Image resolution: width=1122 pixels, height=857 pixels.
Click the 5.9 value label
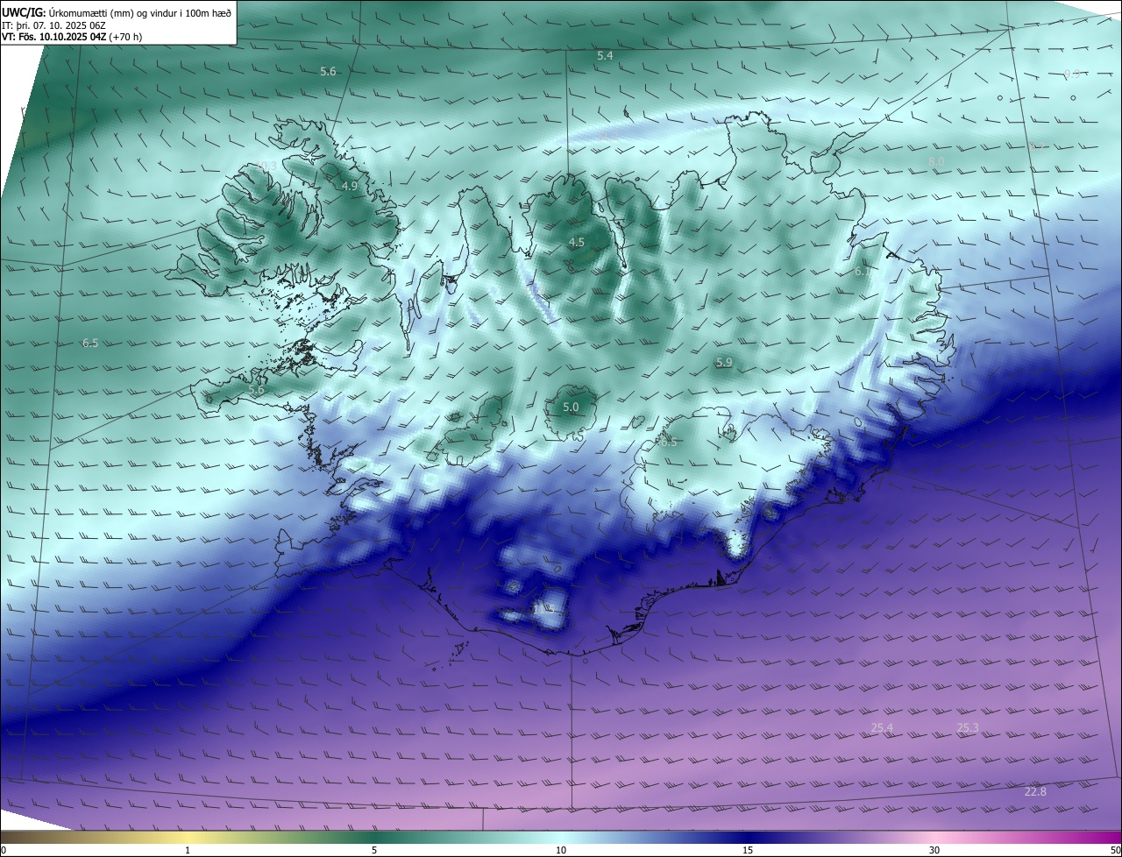tap(724, 363)
